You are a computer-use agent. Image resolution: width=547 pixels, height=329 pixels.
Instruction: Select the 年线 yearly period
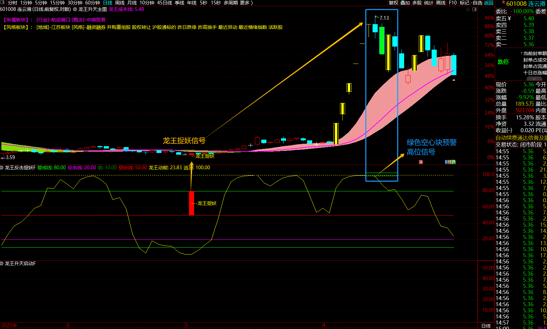(192, 3)
